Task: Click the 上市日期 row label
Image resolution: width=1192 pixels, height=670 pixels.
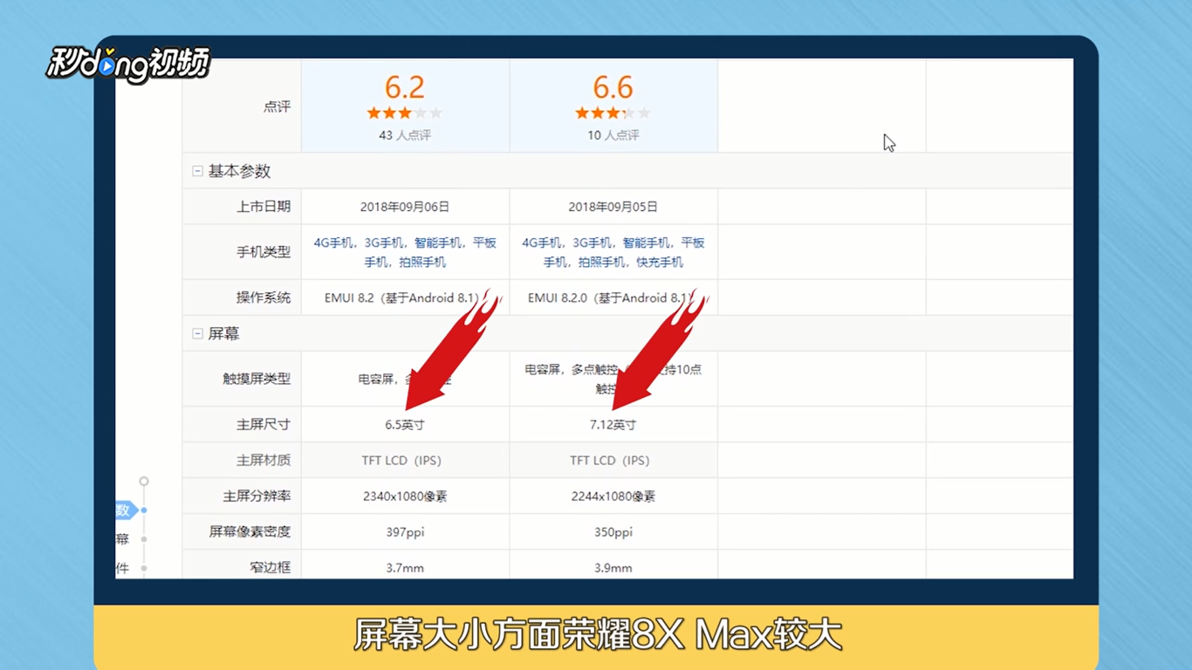Action: point(264,207)
